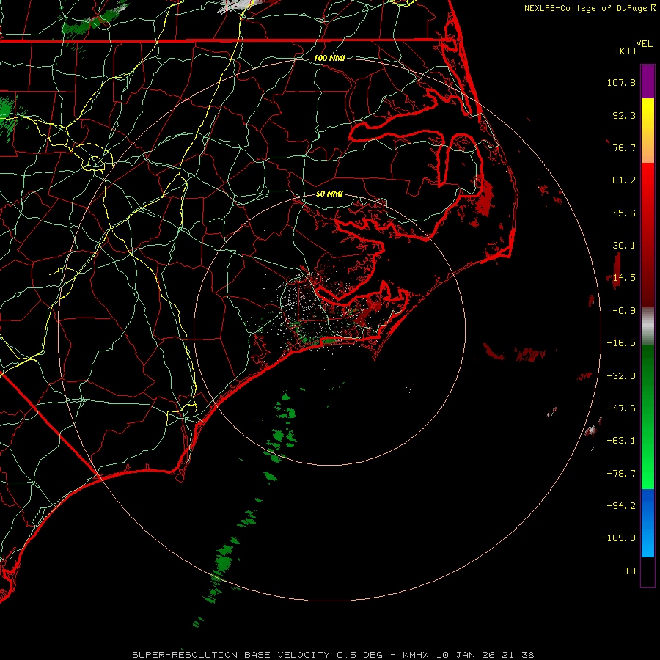
Task: Click the 50 NMI range ring label
Action: (x=329, y=194)
